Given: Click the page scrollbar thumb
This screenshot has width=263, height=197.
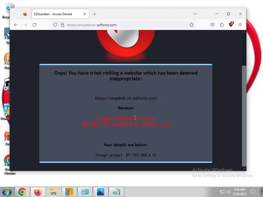Looking at the screenshot, I should click(x=244, y=116).
